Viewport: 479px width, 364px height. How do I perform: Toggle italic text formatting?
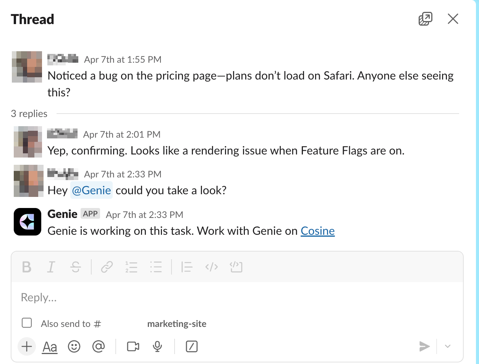pyautogui.click(x=51, y=267)
